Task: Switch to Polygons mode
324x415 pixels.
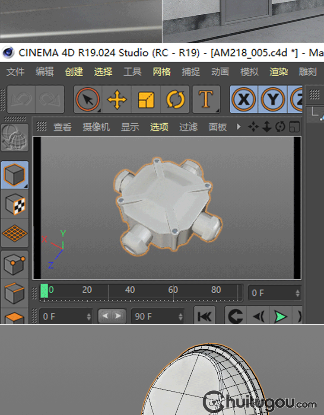Action: pos(15,316)
